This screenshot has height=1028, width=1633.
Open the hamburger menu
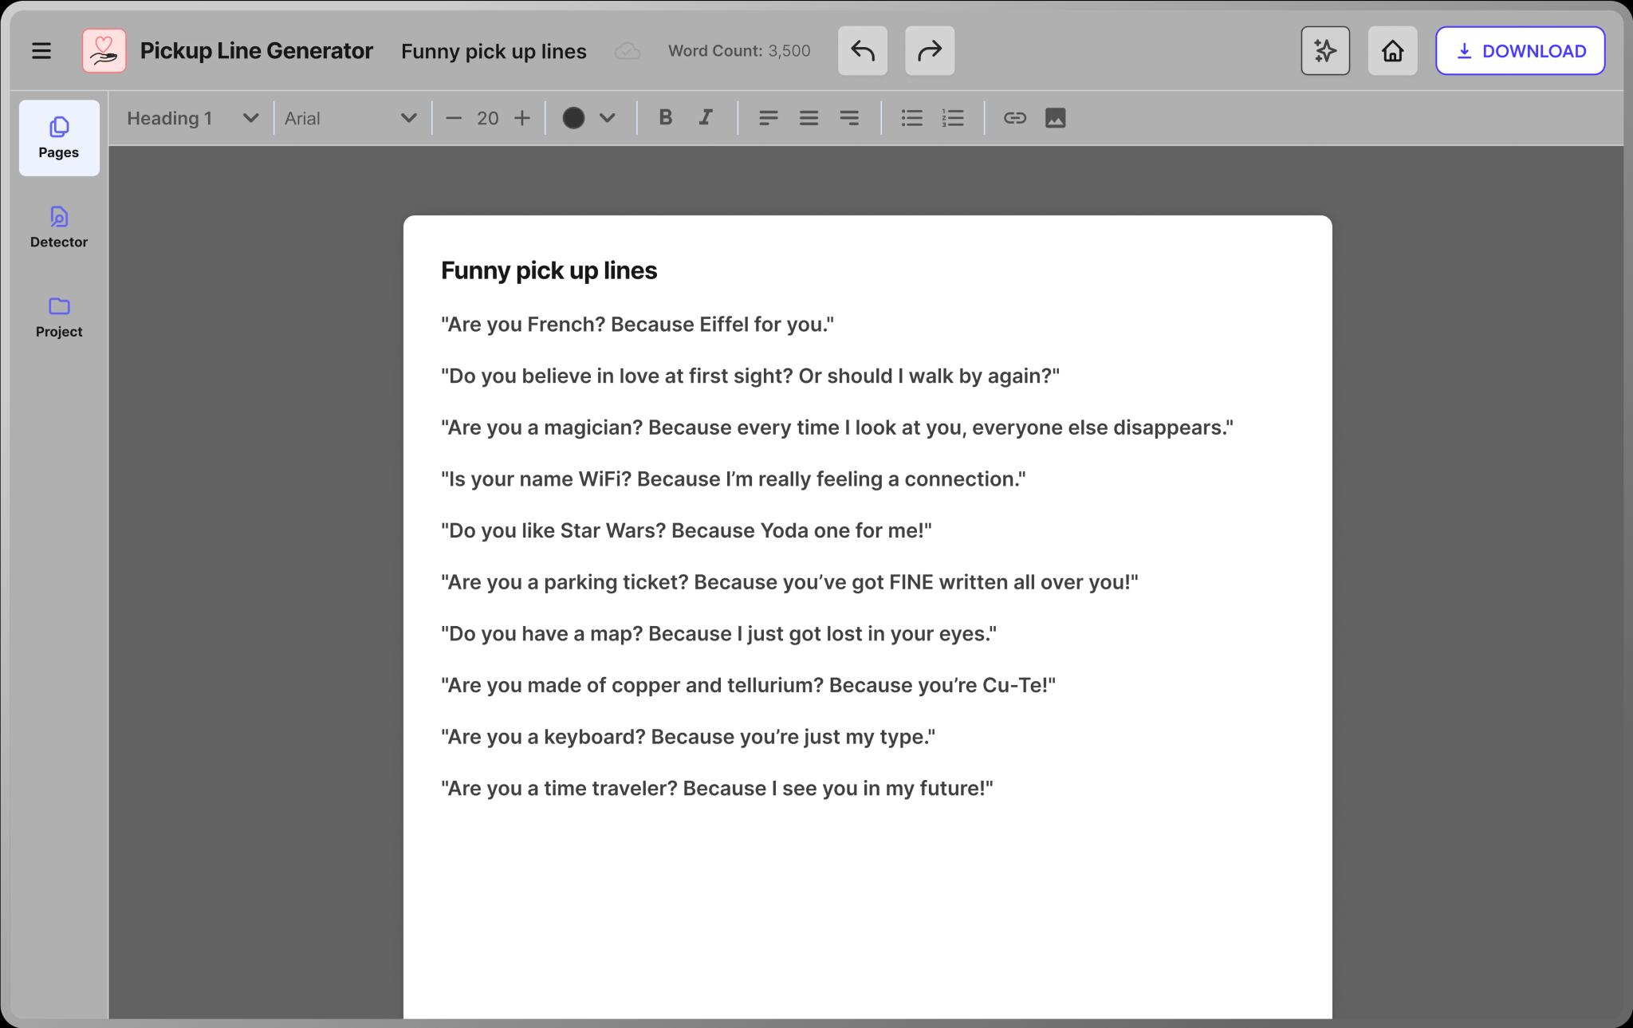(x=41, y=51)
